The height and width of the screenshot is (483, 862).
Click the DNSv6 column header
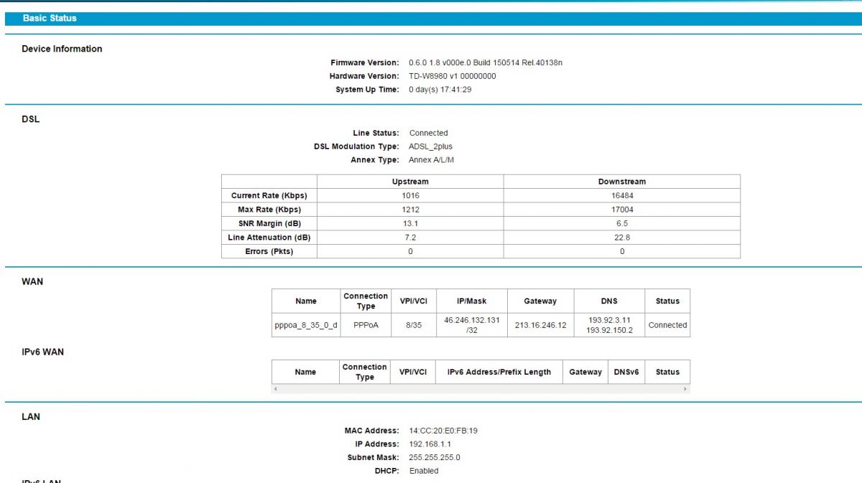[626, 372]
